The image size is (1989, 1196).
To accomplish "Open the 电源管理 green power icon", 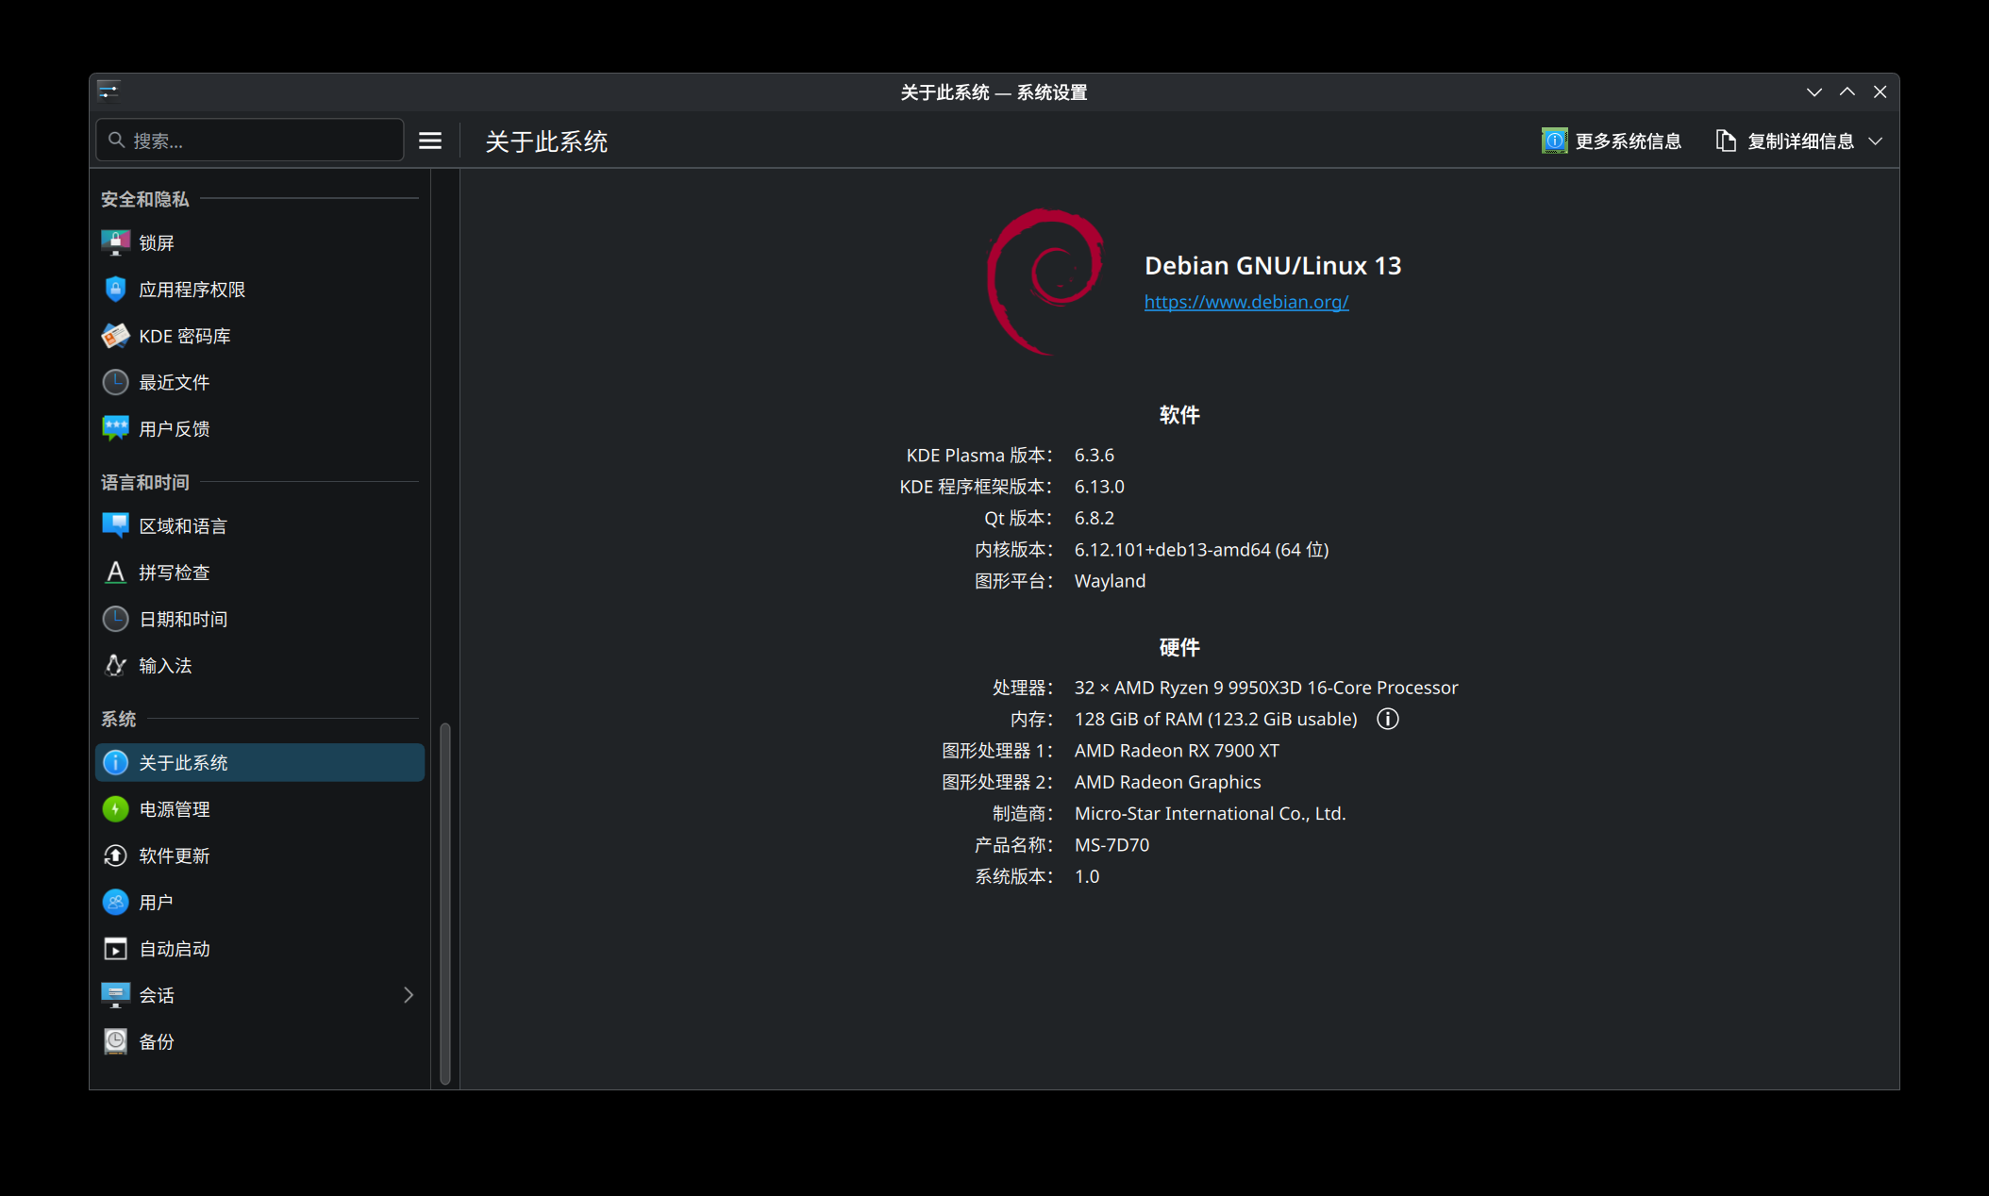I will click(x=115, y=809).
